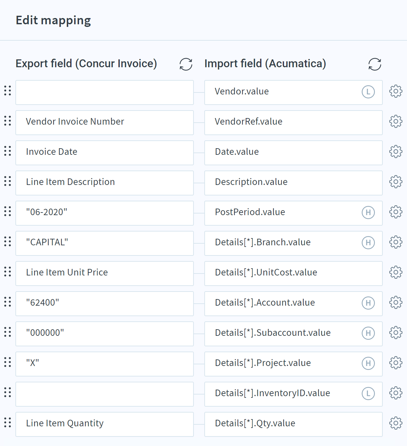
Task: Open settings gear for PostPeriod.value mapping
Action: tap(396, 212)
